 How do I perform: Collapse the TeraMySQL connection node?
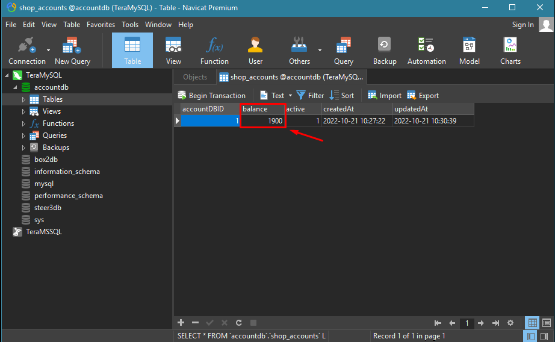[7, 75]
